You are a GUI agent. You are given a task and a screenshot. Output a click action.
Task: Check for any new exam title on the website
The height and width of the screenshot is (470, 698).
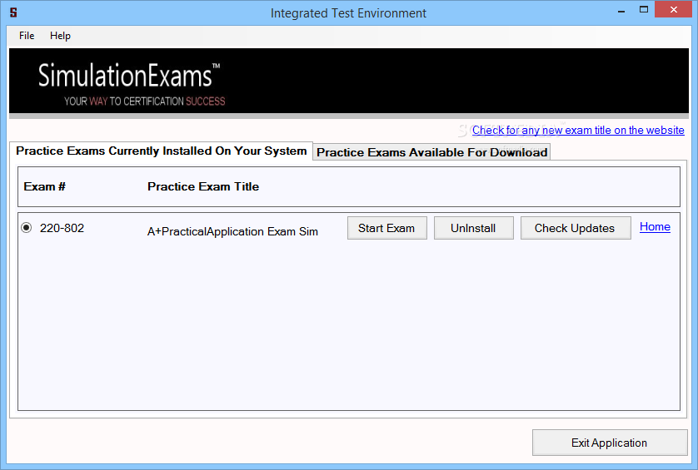click(578, 130)
